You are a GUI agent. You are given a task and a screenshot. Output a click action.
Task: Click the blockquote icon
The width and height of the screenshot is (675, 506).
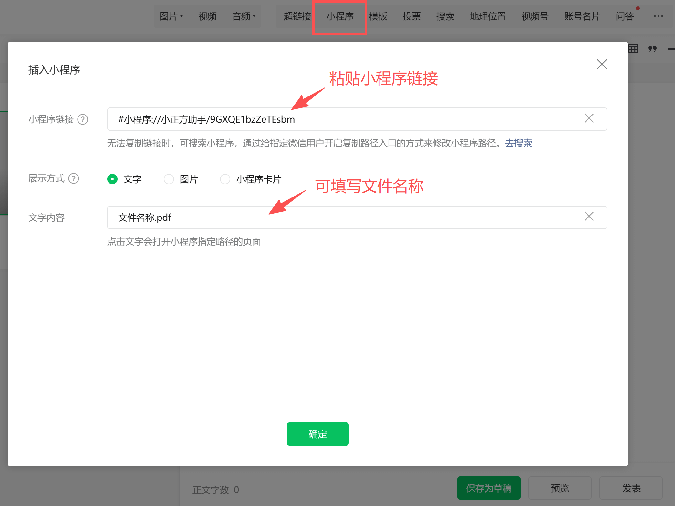652,49
